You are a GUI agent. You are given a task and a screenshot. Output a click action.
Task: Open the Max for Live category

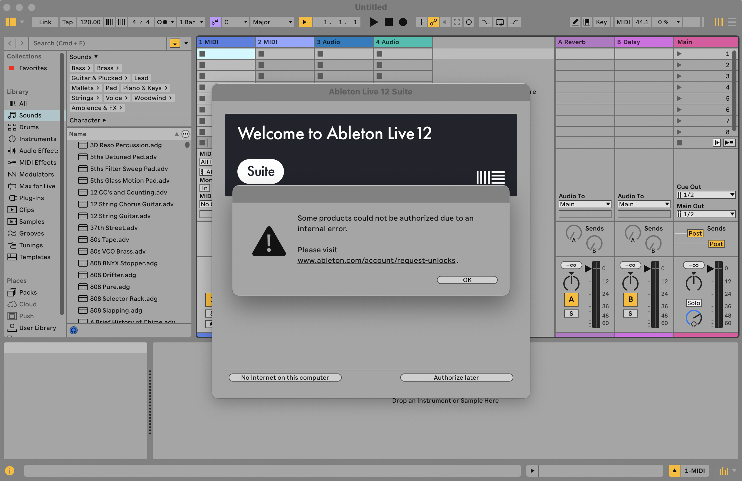click(37, 186)
